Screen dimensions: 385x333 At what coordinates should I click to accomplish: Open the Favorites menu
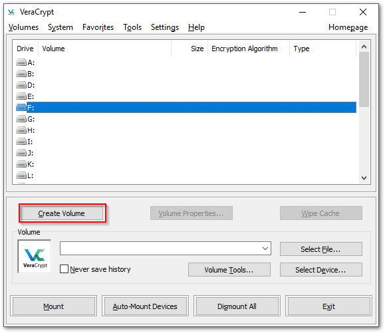(x=98, y=27)
